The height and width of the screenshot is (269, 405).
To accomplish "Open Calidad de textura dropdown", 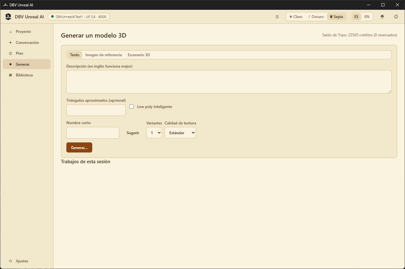I will [x=180, y=133].
